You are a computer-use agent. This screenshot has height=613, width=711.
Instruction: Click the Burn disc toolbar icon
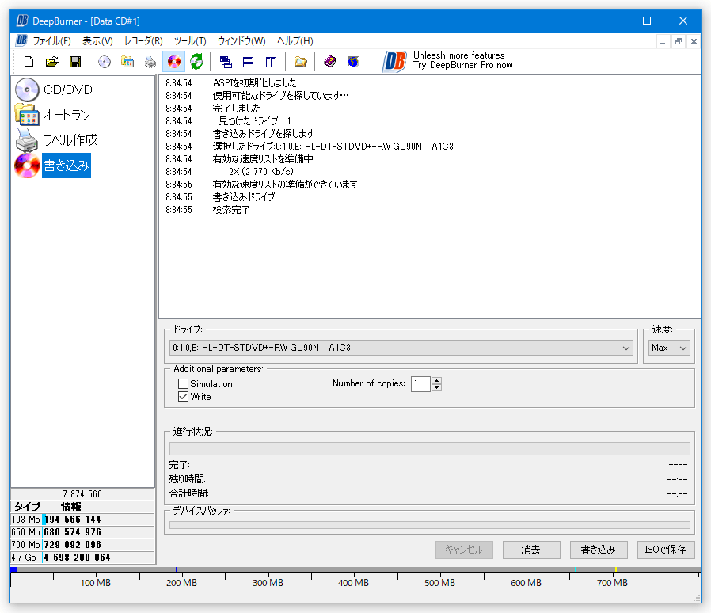(173, 61)
